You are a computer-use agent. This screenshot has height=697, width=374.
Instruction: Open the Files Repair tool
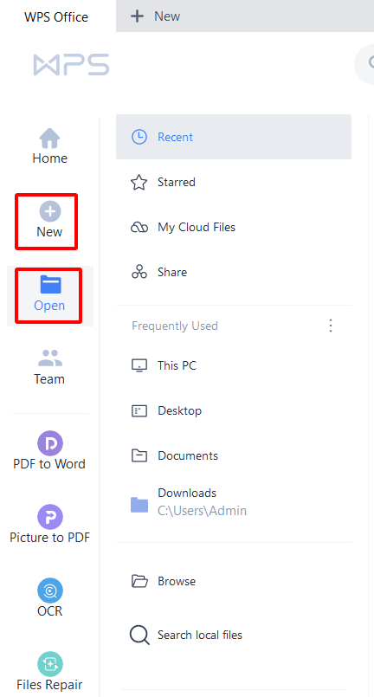50,671
